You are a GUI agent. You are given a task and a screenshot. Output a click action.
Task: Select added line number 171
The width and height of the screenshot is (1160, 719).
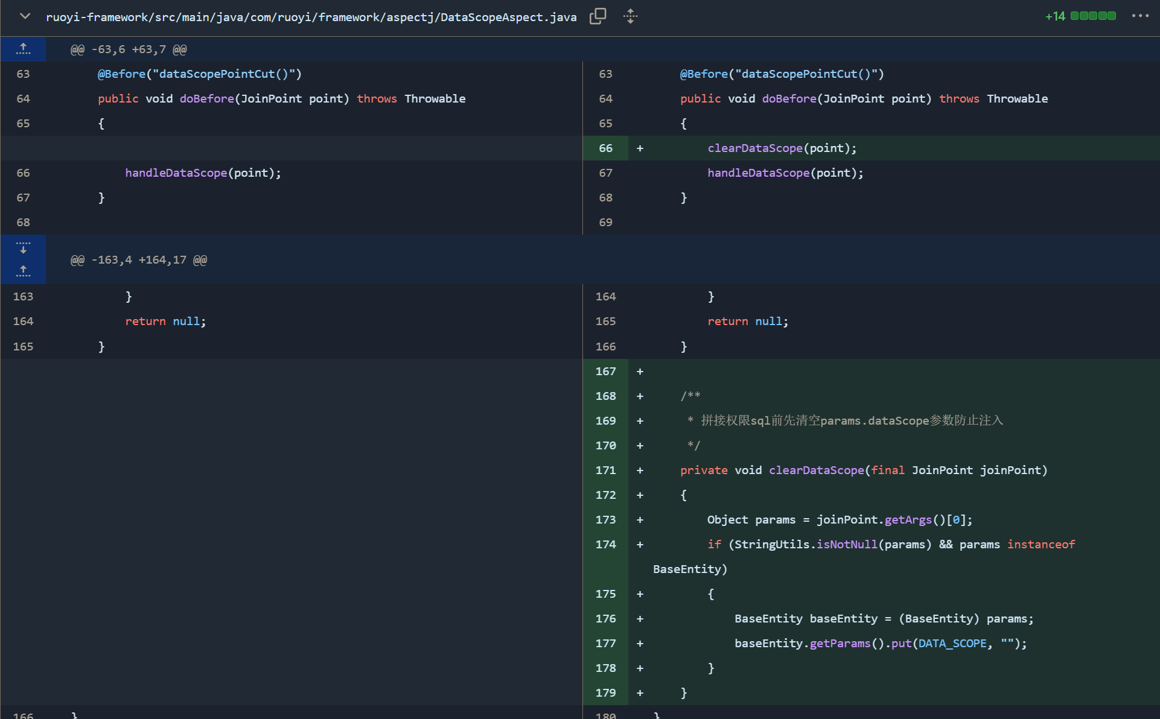pyautogui.click(x=605, y=470)
